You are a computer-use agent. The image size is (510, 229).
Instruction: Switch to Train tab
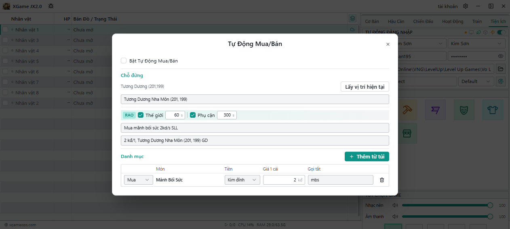[477, 21]
